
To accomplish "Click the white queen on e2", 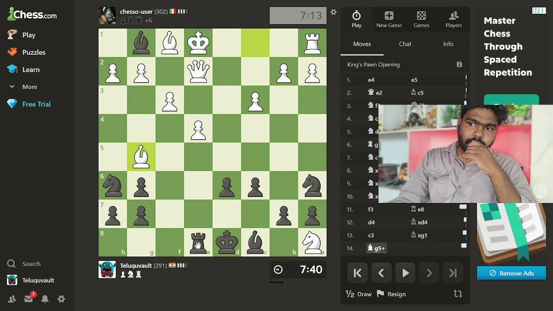I will click(198, 71).
